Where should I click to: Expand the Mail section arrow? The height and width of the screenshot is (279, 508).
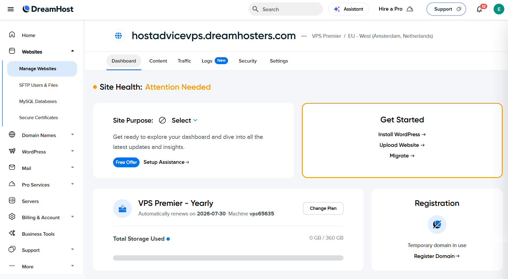click(73, 167)
